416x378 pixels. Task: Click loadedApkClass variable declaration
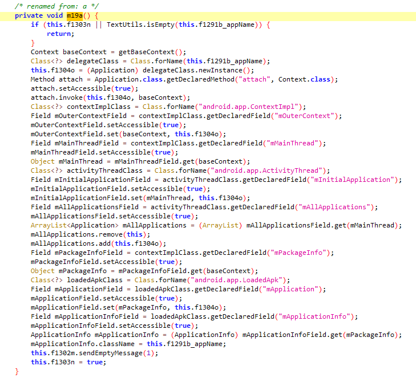pyautogui.click(x=95, y=280)
